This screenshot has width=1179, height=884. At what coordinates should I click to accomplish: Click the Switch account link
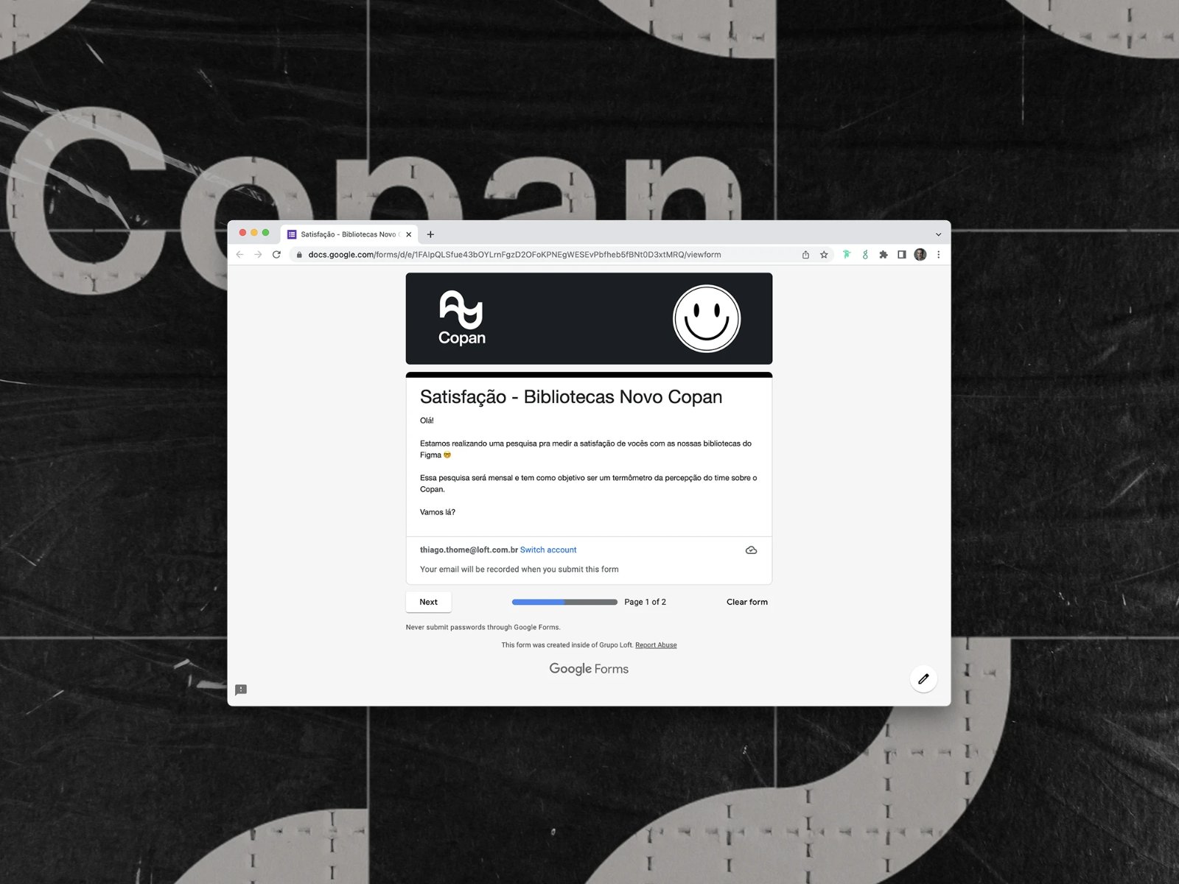tap(548, 550)
